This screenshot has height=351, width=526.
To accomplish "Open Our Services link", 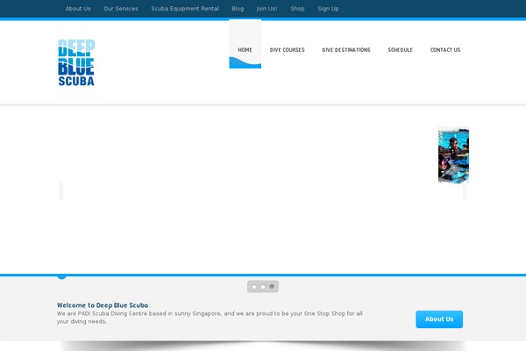I will [121, 9].
